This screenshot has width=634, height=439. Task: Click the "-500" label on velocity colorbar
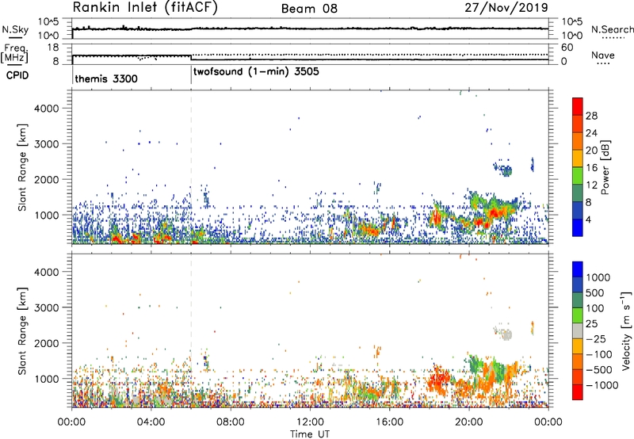point(599,370)
